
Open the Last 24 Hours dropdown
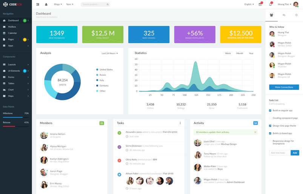point(110,53)
